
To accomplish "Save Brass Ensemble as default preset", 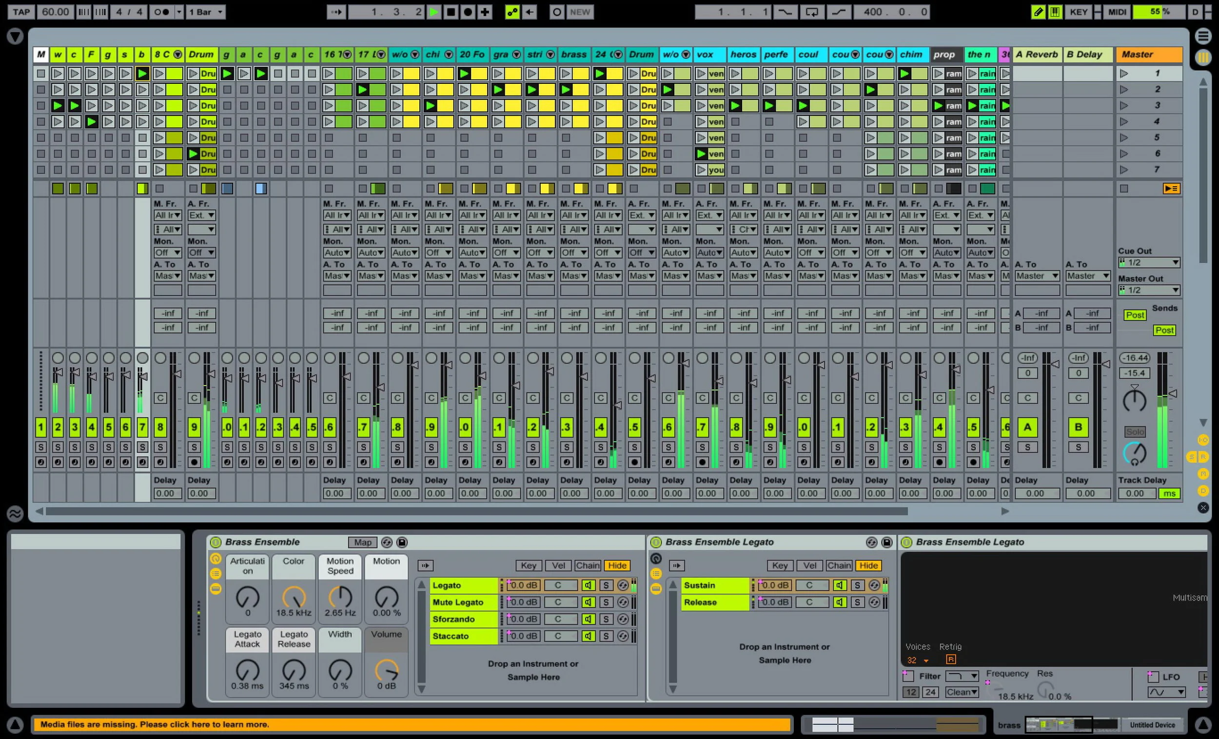I will point(402,542).
